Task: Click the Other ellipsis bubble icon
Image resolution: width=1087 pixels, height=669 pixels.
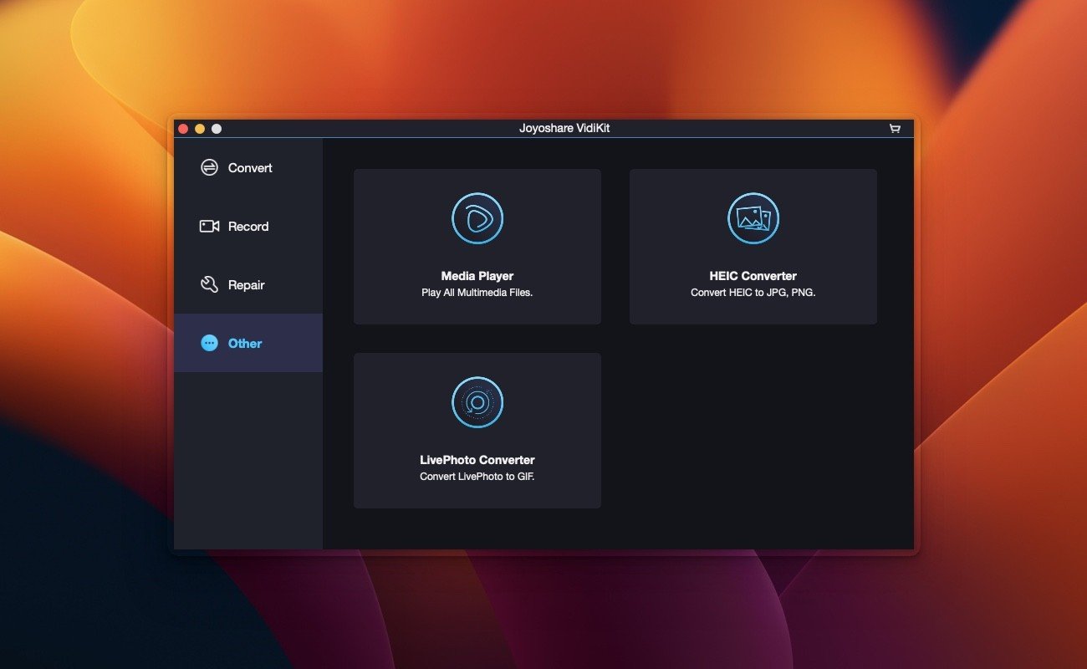Action: pyautogui.click(x=209, y=344)
